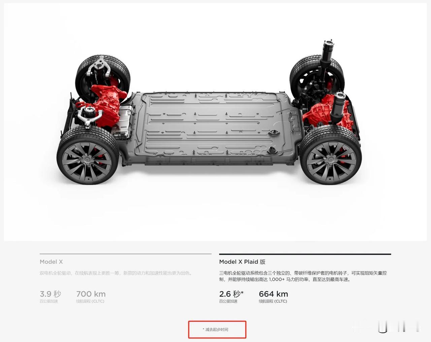This screenshot has height=342, width=431.
Task: Click the 664 km Plaid range stat
Action: coord(273,294)
